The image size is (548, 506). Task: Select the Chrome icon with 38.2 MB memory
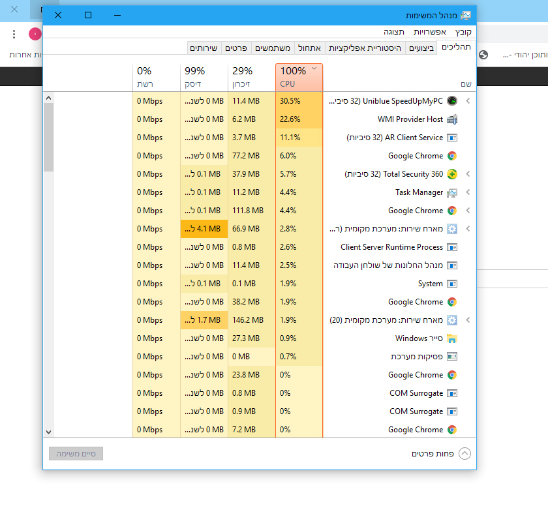point(452,302)
